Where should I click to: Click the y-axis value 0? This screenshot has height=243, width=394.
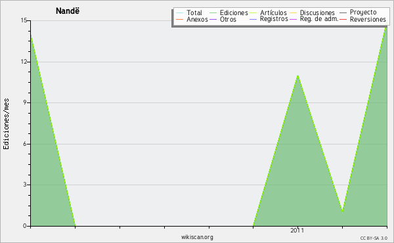click(25, 226)
